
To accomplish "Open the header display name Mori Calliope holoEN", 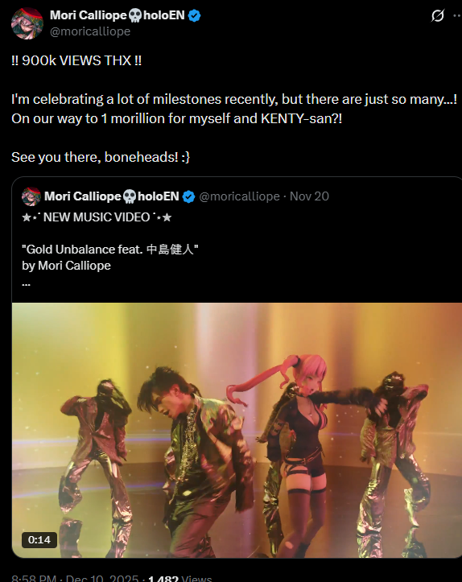I will point(118,15).
